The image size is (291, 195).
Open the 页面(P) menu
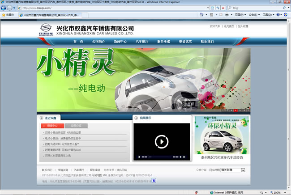[240, 15]
